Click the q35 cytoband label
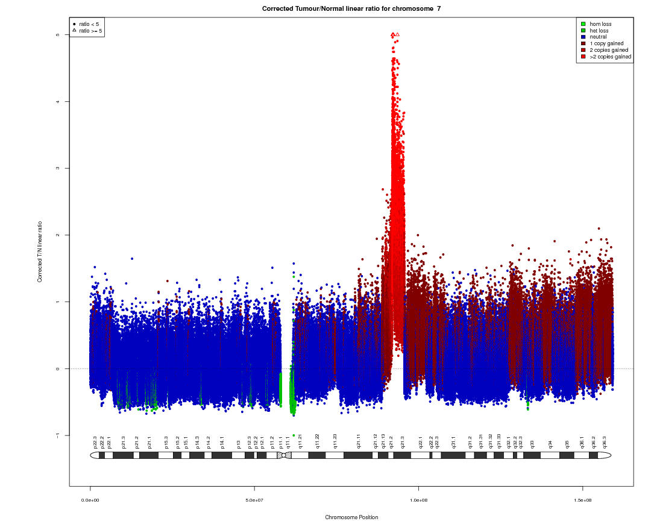 click(x=567, y=444)
